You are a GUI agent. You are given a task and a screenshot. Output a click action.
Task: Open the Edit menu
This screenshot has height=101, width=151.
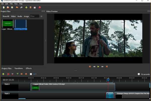click(7, 4)
